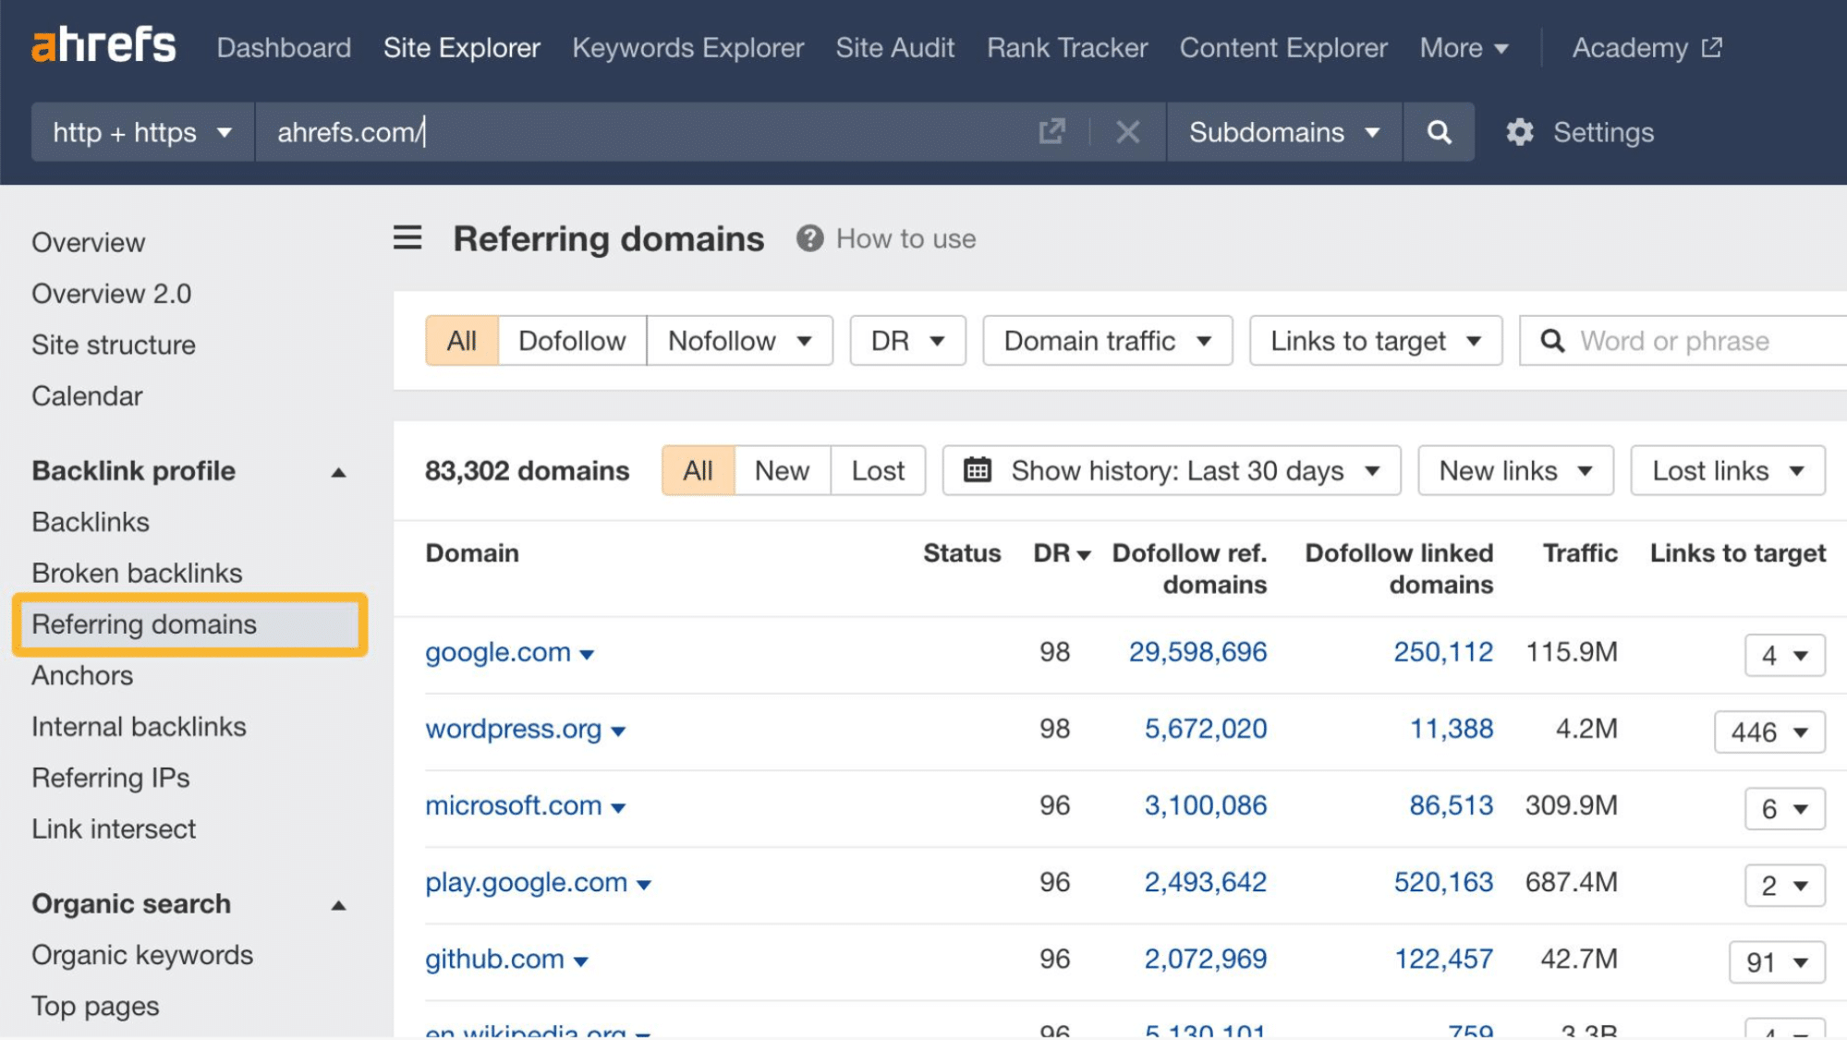Open the New links dropdown
The width and height of the screenshot is (1847, 1040).
pos(1515,470)
